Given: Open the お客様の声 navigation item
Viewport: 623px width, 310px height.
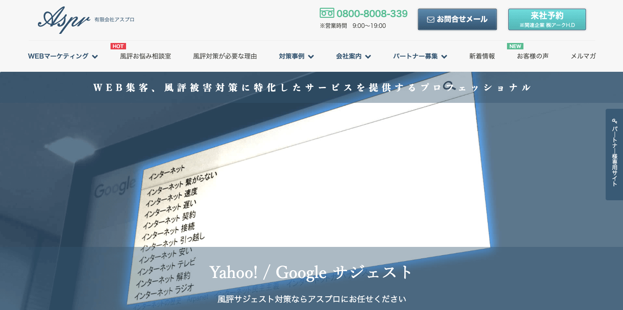Looking at the screenshot, I should pos(533,56).
